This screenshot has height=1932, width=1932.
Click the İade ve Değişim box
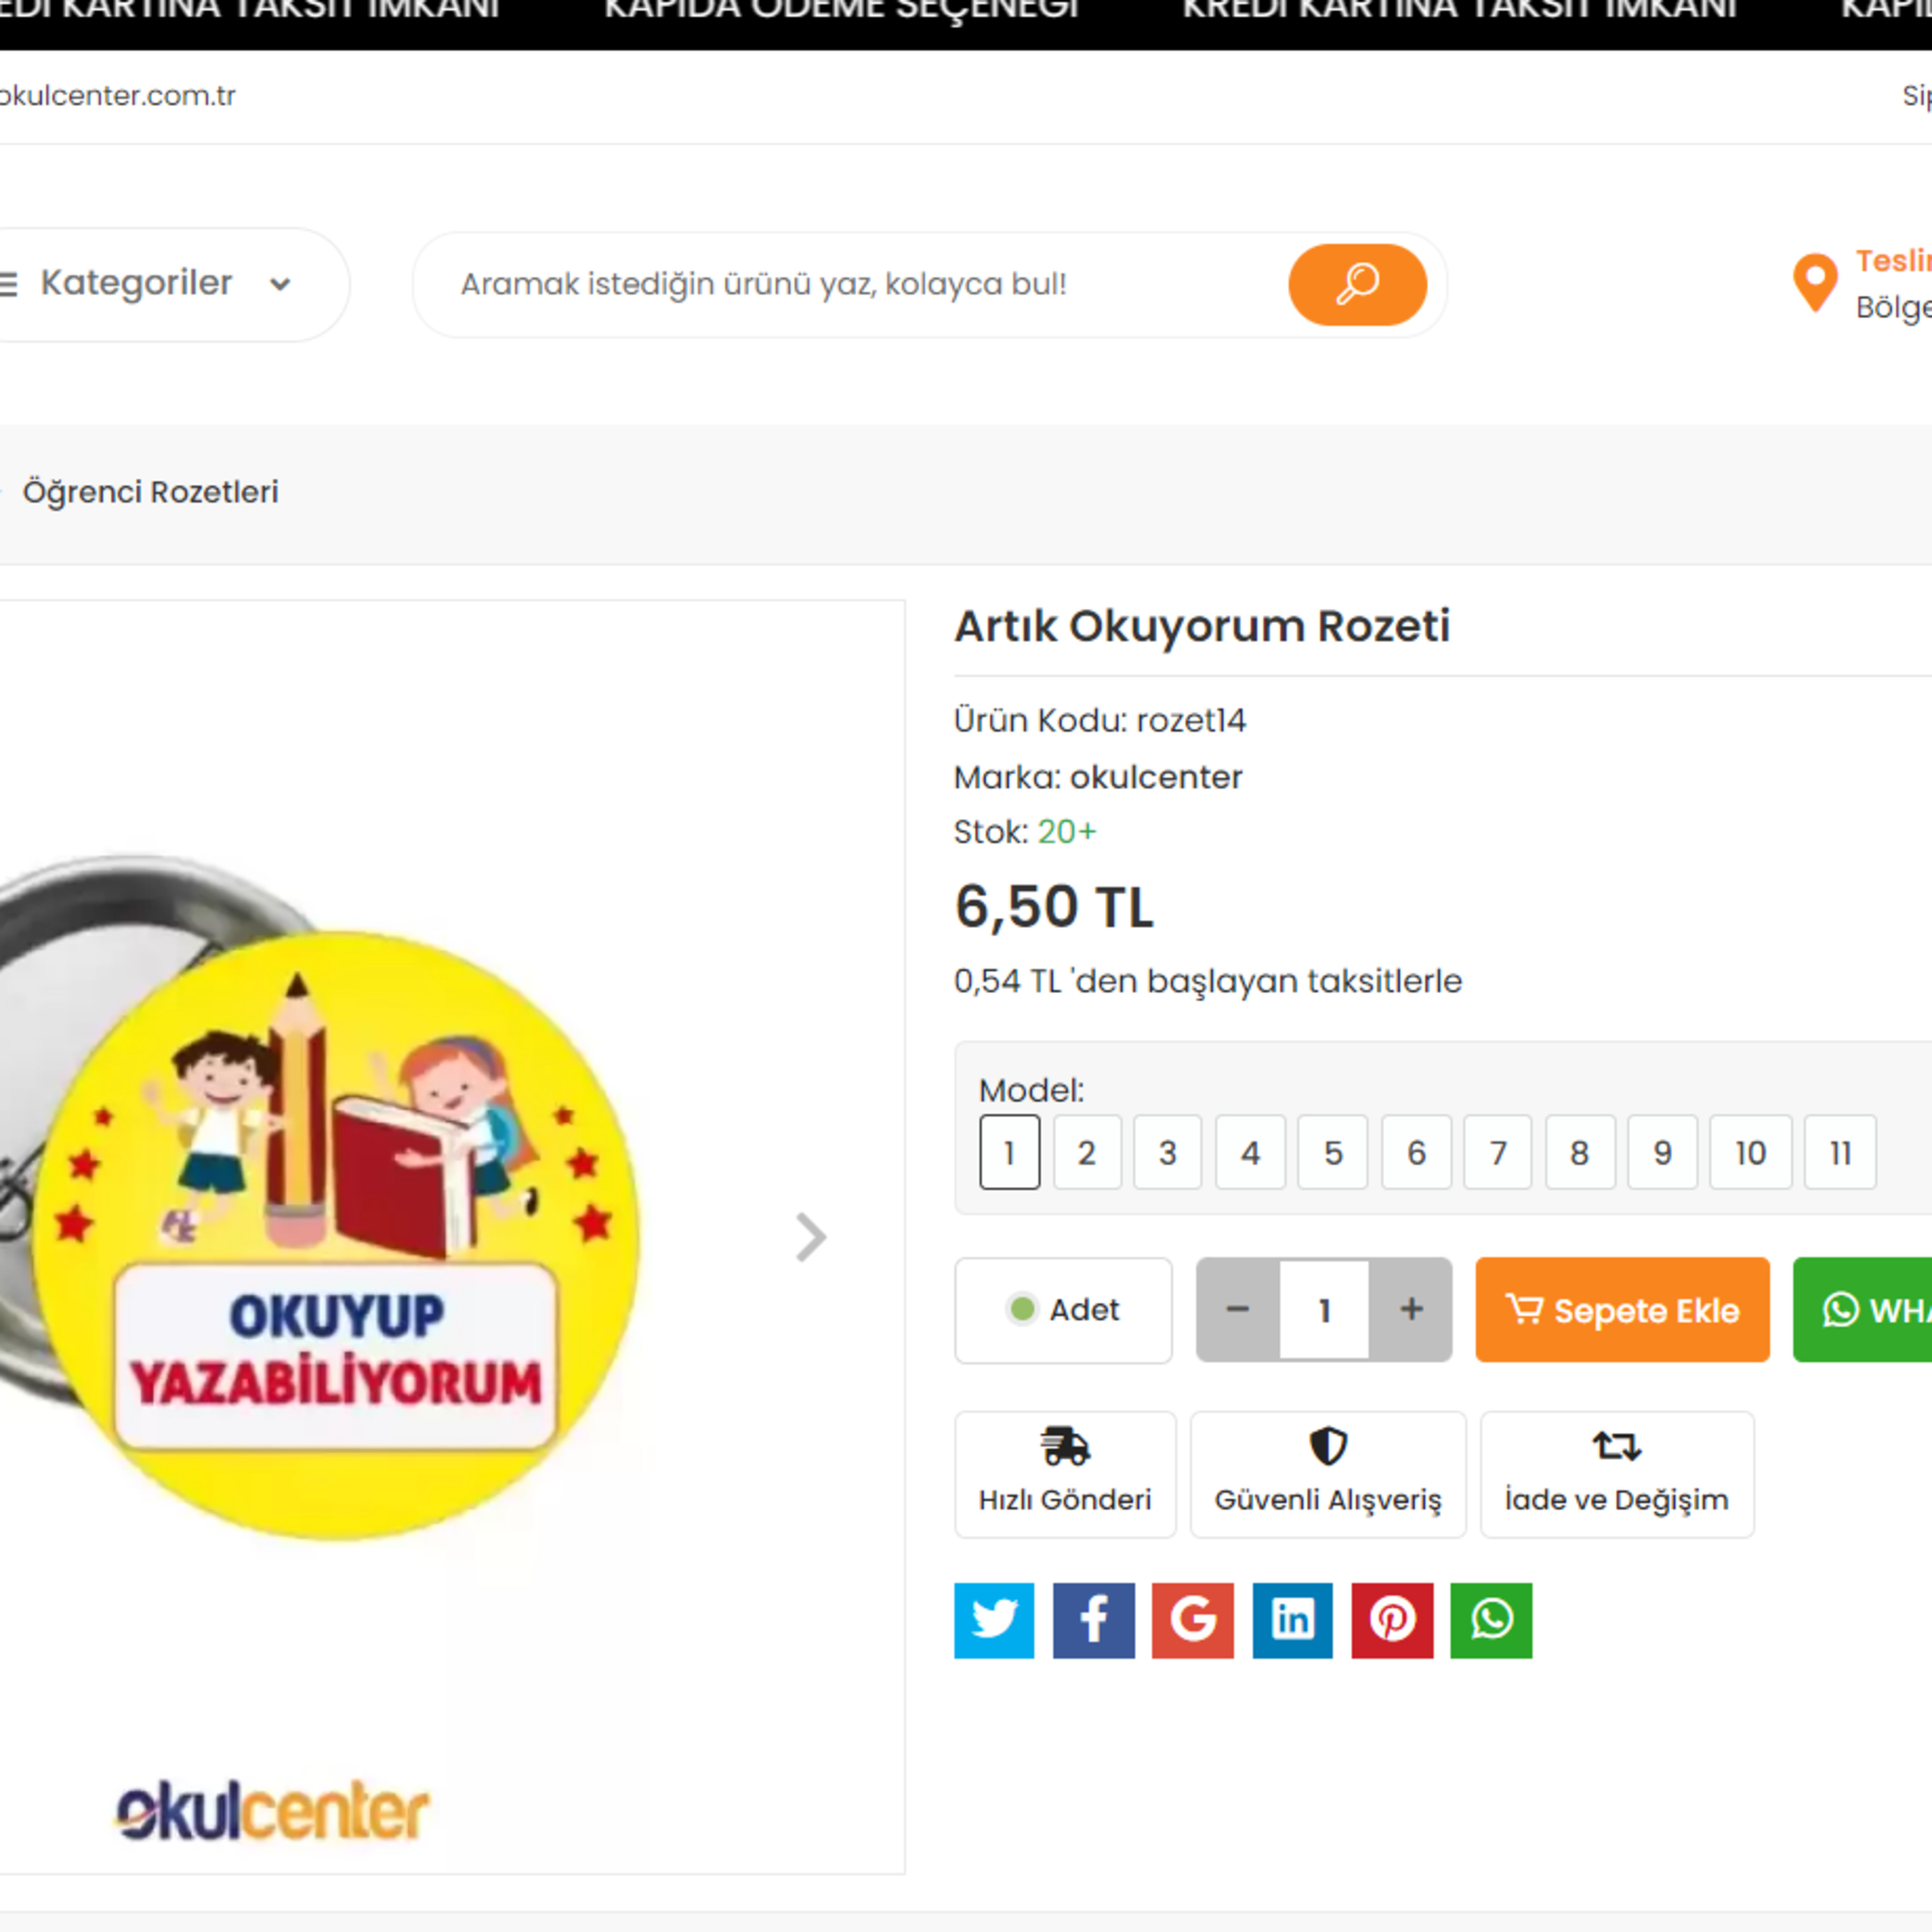click(x=1617, y=1474)
